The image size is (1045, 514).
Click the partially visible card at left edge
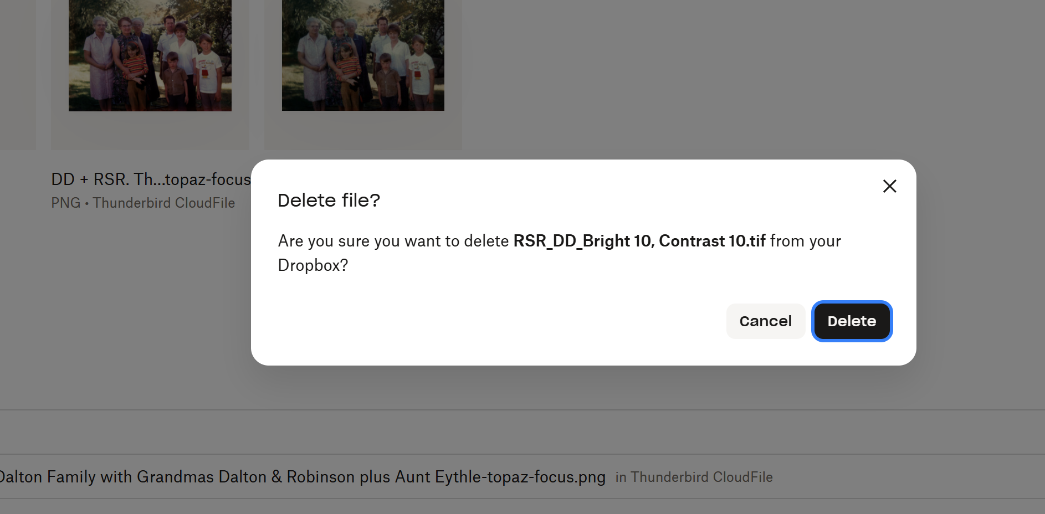pos(17,72)
